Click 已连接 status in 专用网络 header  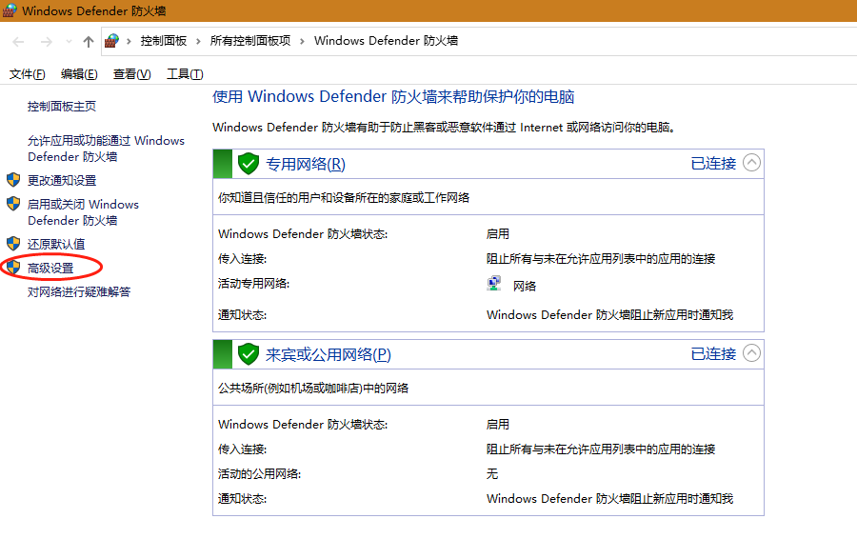click(713, 164)
